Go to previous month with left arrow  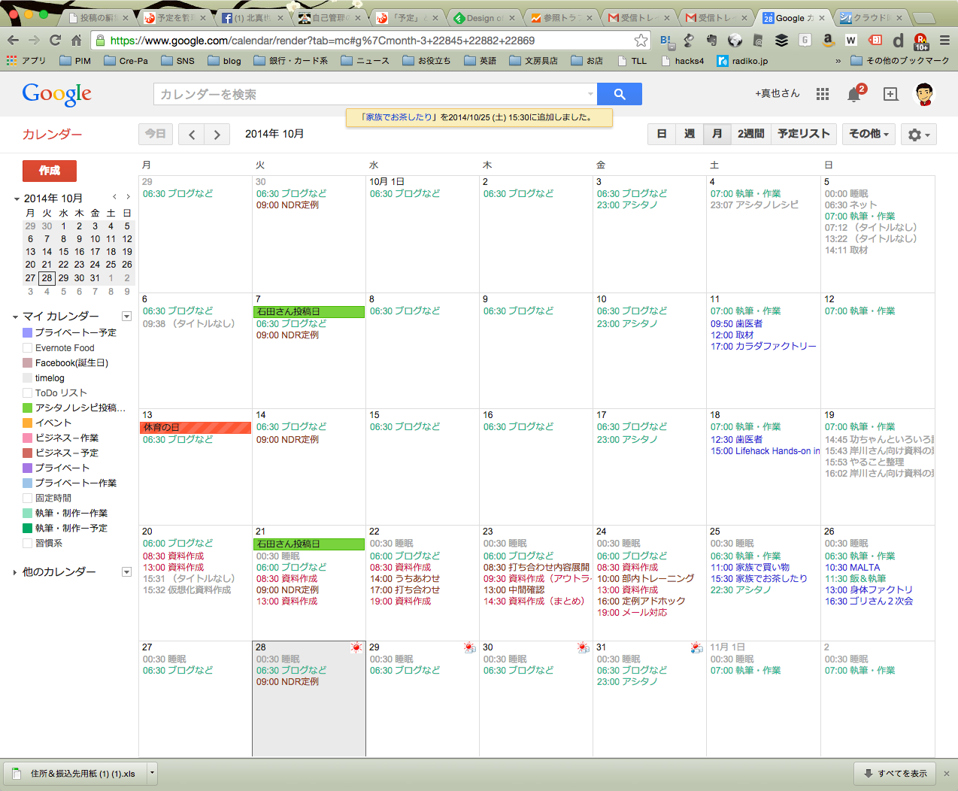192,135
